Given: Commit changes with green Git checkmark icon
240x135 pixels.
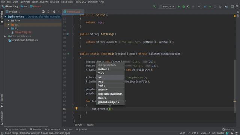Looking at the screenshot, I should (x=210, y=7).
